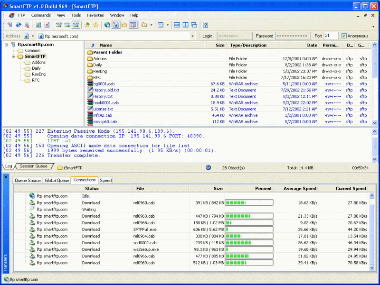The height and width of the screenshot is (285, 380).
Task: Sort file list by Size column header
Action: (x=220, y=45)
